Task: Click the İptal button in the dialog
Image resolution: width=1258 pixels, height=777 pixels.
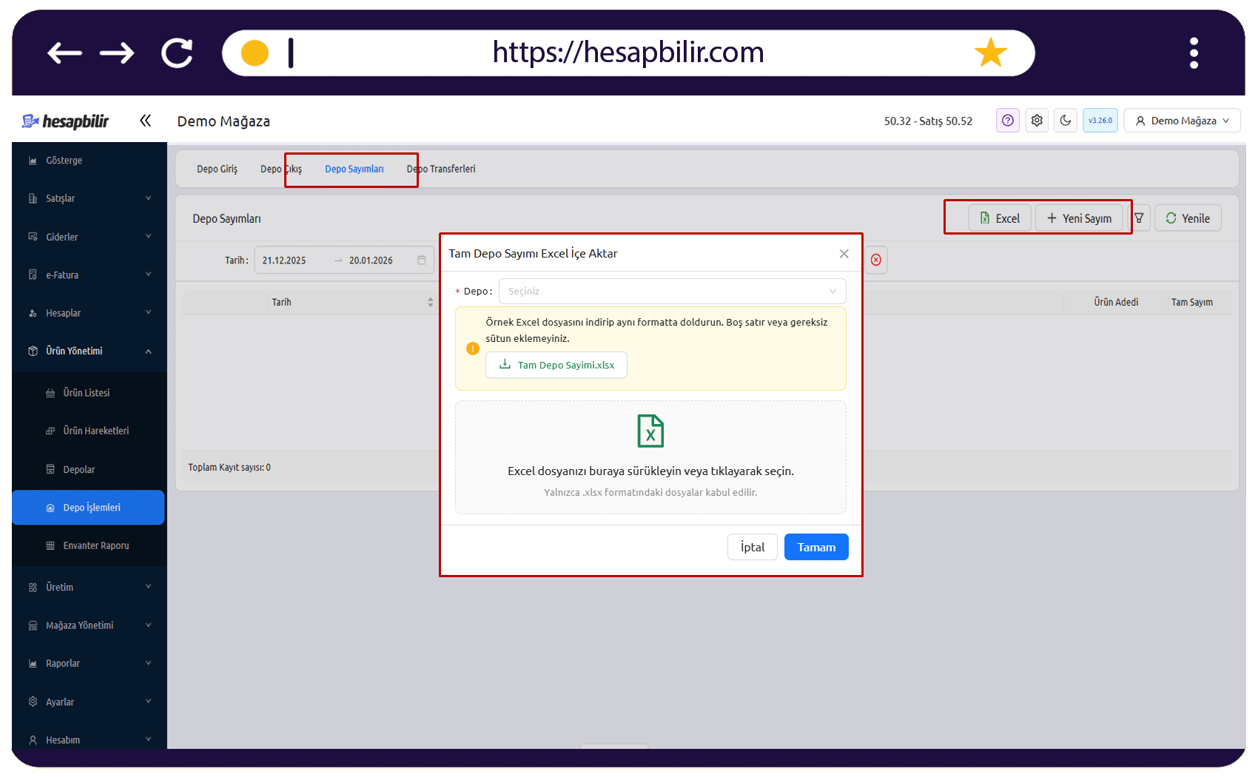Action: [x=753, y=547]
